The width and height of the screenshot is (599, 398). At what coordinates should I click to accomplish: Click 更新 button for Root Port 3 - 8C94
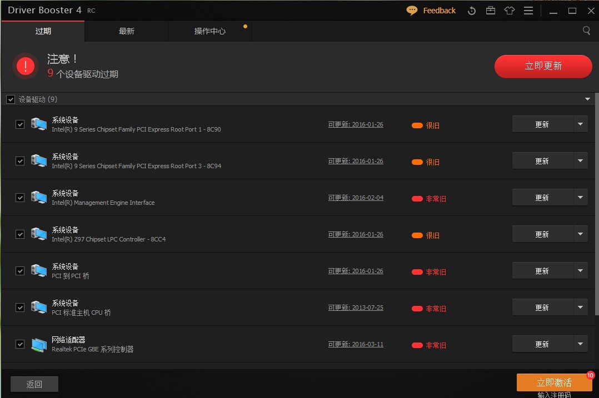point(542,160)
